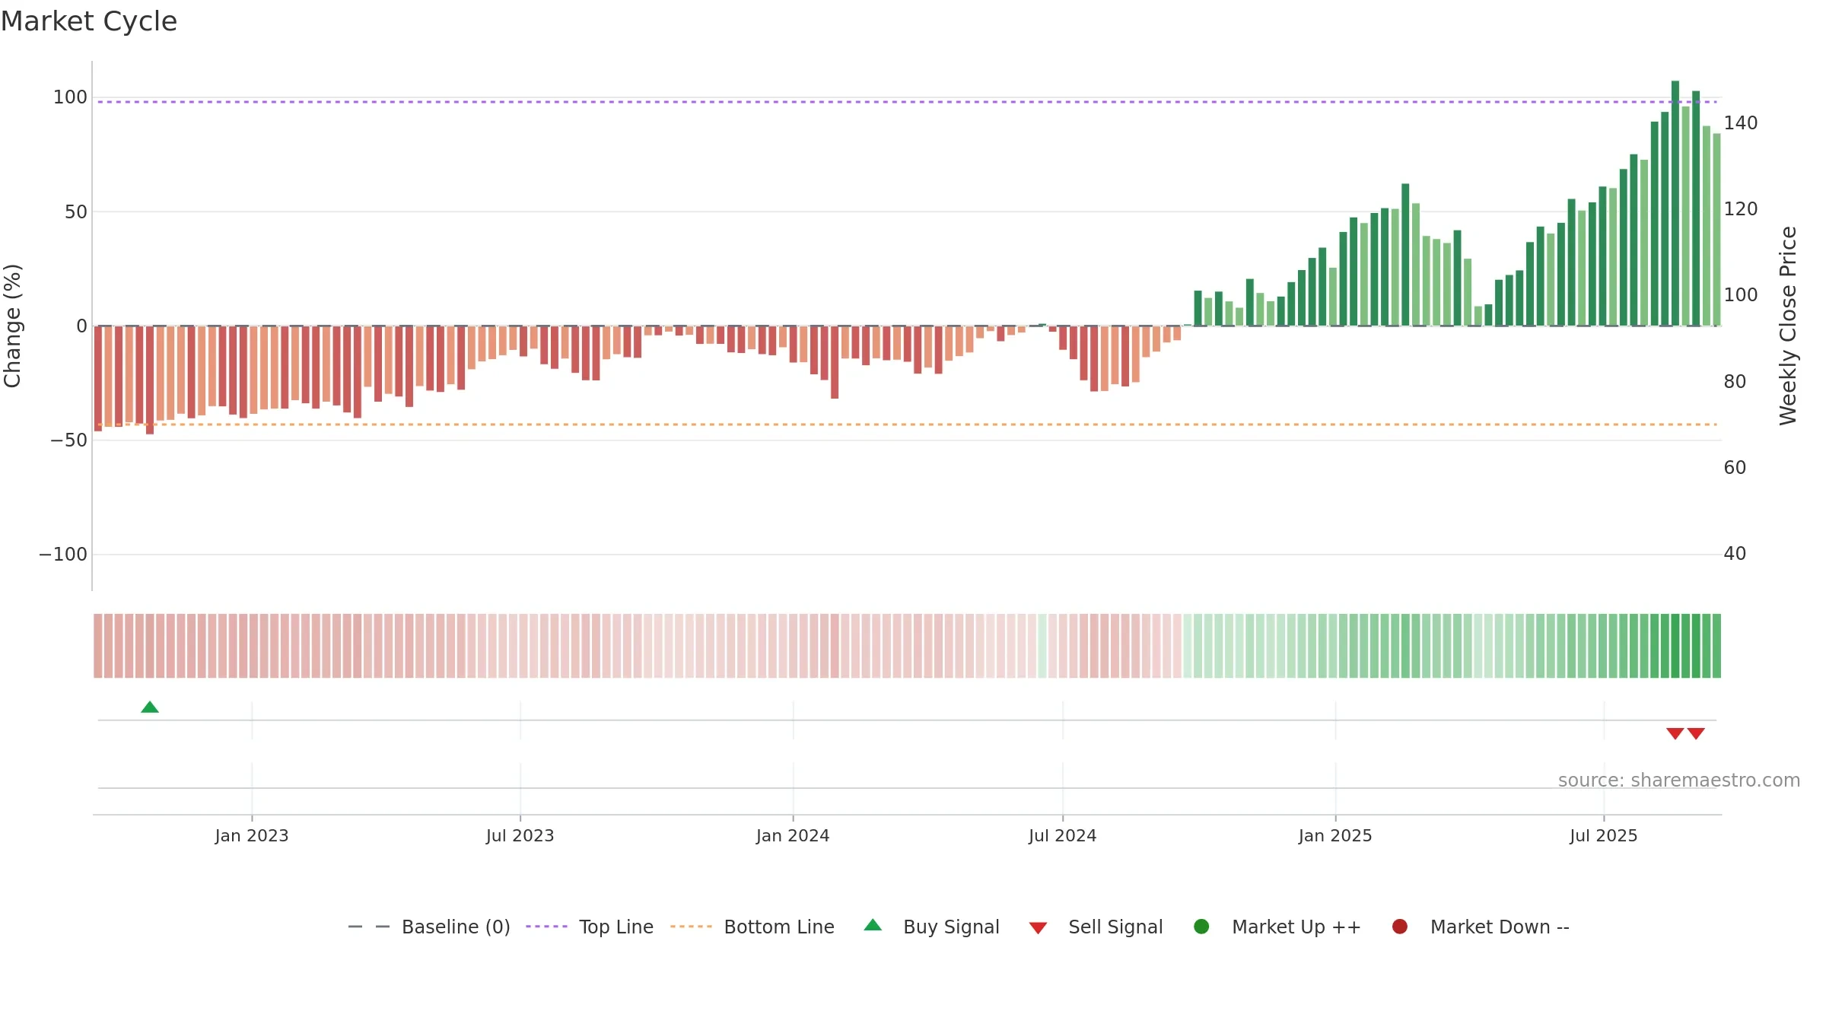Click the Jan 2025 x-axis label
This screenshot has height=1027, width=1826.
click(x=1335, y=836)
